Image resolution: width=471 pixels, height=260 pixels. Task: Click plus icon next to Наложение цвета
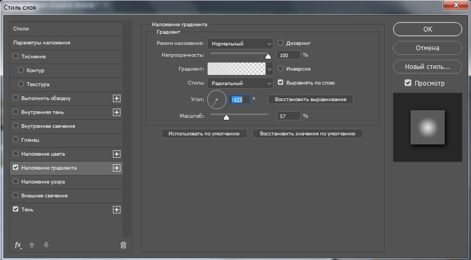(117, 154)
